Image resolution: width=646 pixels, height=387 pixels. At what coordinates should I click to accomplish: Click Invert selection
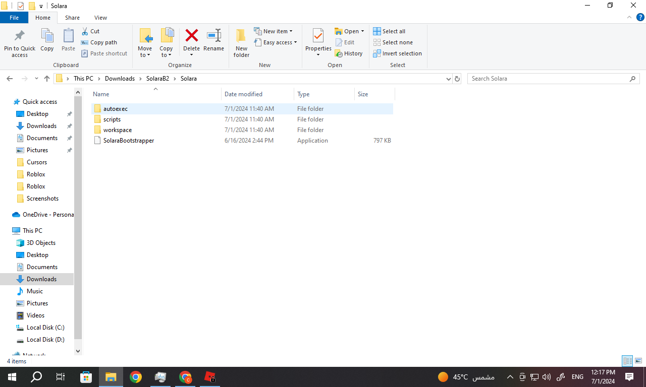point(397,53)
